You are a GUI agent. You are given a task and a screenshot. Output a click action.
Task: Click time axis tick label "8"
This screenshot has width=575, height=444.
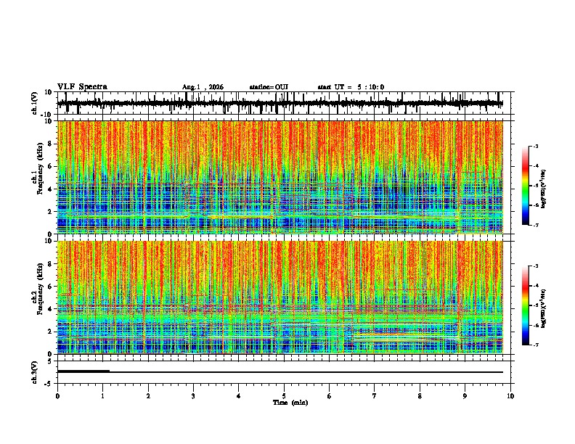pos(420,396)
